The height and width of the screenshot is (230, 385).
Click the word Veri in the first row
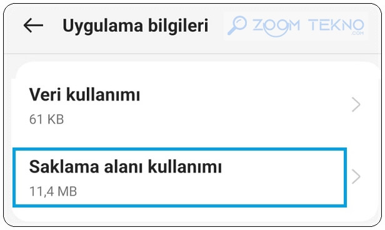[45, 94]
